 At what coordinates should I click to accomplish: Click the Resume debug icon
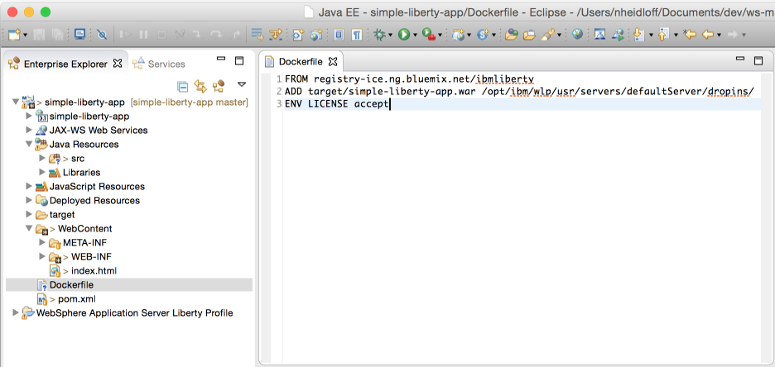coord(125,35)
